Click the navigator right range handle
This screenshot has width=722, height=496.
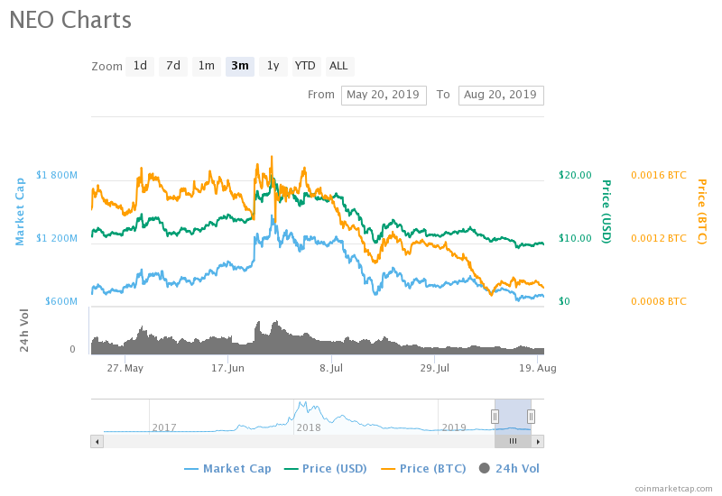[x=532, y=416]
